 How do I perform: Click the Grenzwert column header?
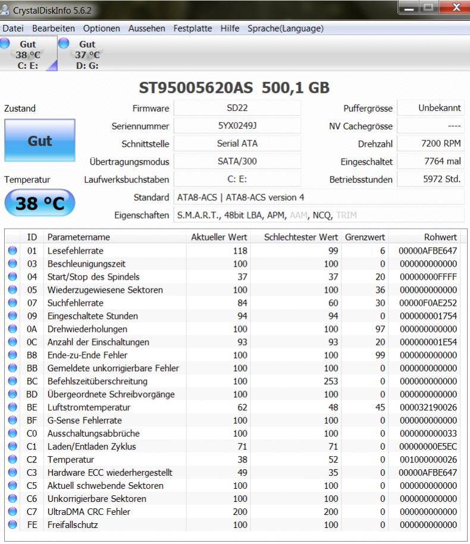(365, 237)
